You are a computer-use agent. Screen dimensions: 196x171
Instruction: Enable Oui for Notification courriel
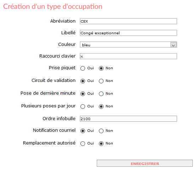pyautogui.click(x=83, y=131)
